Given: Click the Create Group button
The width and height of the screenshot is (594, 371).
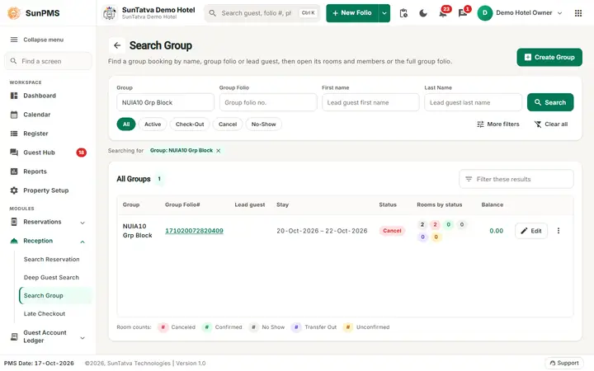Looking at the screenshot, I should (549, 57).
